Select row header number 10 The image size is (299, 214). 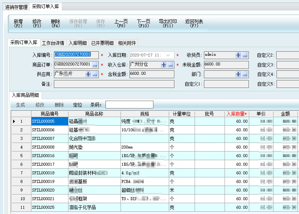point(21,199)
